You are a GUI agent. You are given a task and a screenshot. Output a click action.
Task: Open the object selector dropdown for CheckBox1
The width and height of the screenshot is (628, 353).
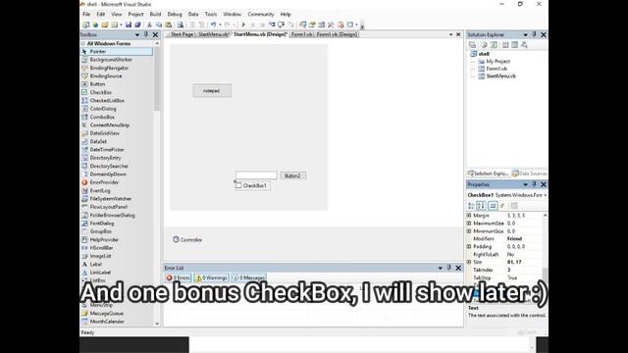point(546,195)
